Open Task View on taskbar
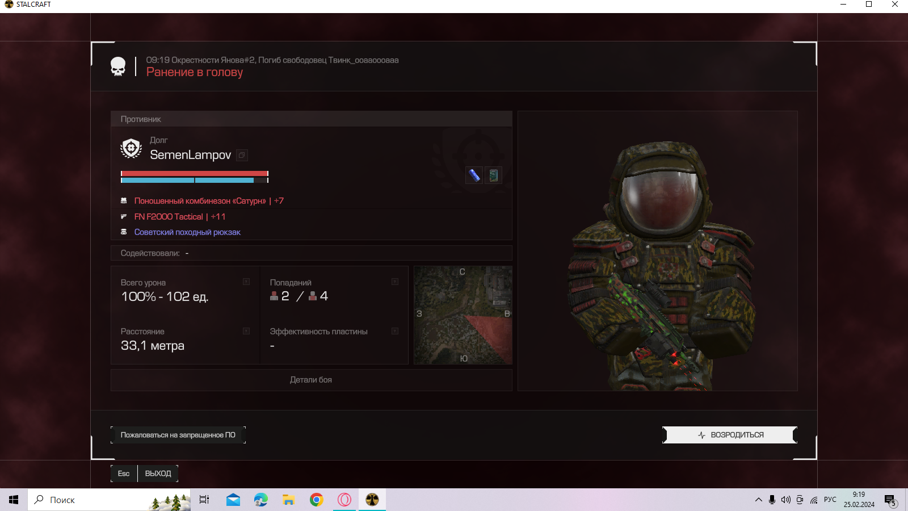 pos(204,500)
